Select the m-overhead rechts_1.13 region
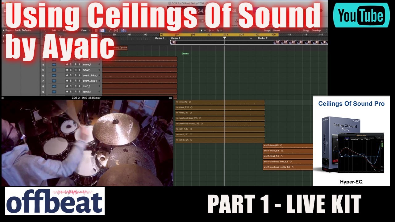Screen dimensions: 395x222 tap(220, 124)
